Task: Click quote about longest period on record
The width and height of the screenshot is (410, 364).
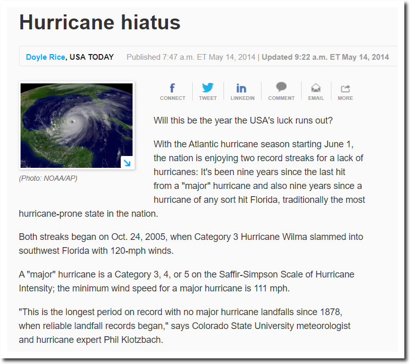Action: click(x=184, y=326)
